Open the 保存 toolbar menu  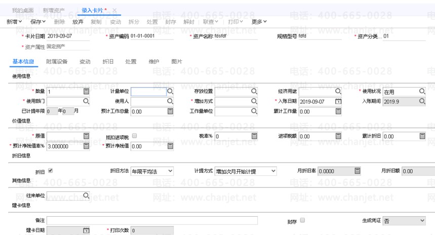(x=38, y=22)
